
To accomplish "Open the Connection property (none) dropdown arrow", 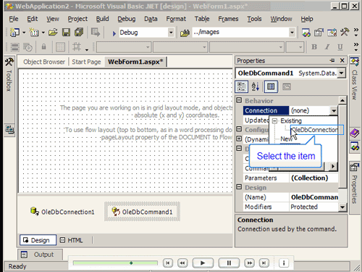I will pyautogui.click(x=334, y=111).
